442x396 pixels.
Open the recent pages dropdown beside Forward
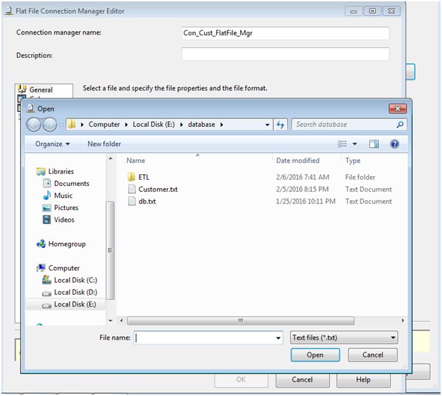pyautogui.click(x=61, y=125)
